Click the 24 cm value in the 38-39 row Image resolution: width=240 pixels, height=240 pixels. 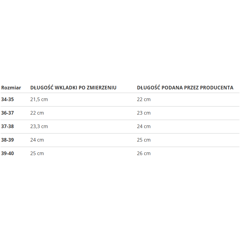pos(37,140)
